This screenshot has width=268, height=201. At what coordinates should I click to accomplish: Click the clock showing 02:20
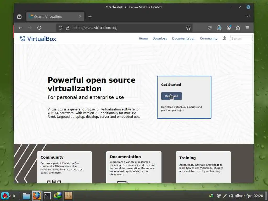258,196
